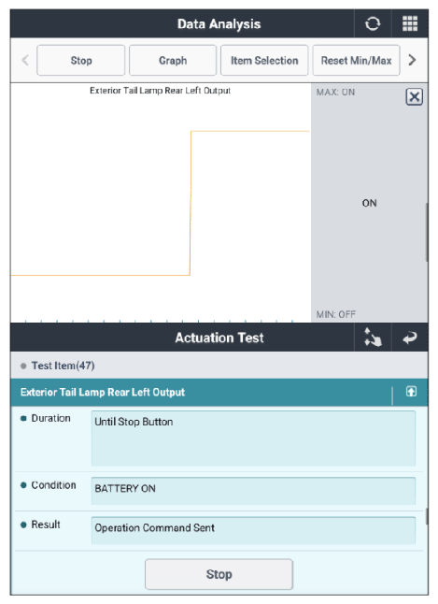The height and width of the screenshot is (604, 438).
Task: Click the return arrow icon in Actuation Test
Action: [410, 338]
